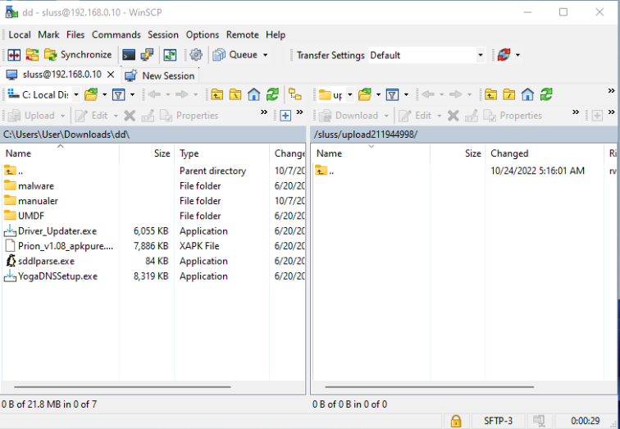Open the terminal console icon
The height and width of the screenshot is (429, 620).
[x=129, y=55]
